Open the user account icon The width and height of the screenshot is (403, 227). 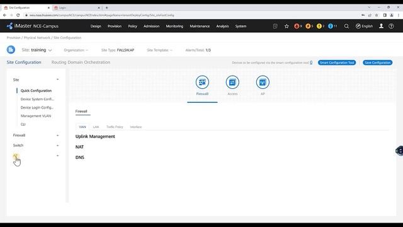pyautogui.click(x=381, y=26)
